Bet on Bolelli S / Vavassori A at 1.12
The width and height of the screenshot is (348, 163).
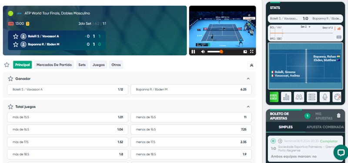click(68, 89)
